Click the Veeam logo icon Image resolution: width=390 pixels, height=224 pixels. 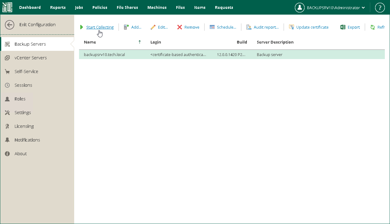click(x=7, y=7)
